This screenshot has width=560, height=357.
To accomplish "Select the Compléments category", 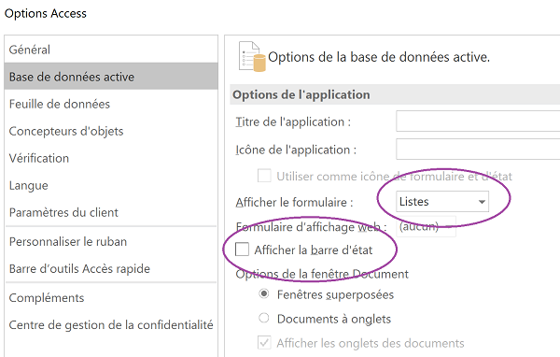I will pyautogui.click(x=111, y=297).
